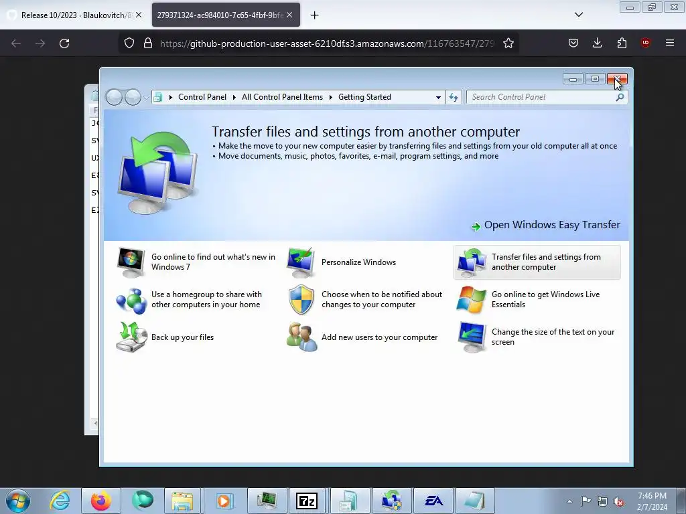Click the 7:46 PM taskbar clock
Viewport: 686px width, 514px height.
652,501
